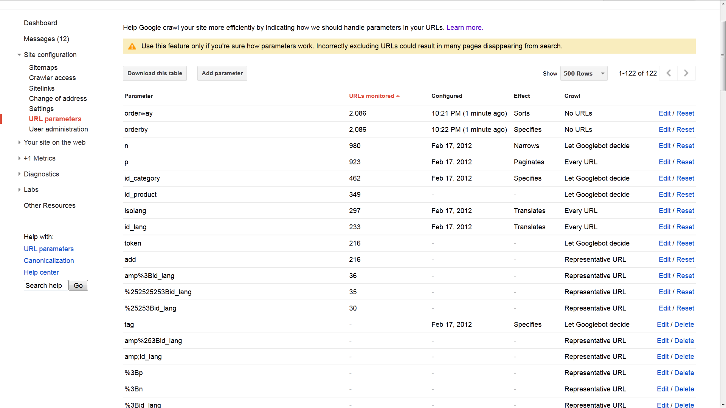Click the Search help input field

coord(46,286)
